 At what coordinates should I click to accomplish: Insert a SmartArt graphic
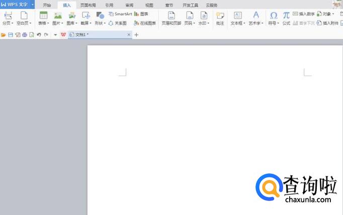coord(120,14)
